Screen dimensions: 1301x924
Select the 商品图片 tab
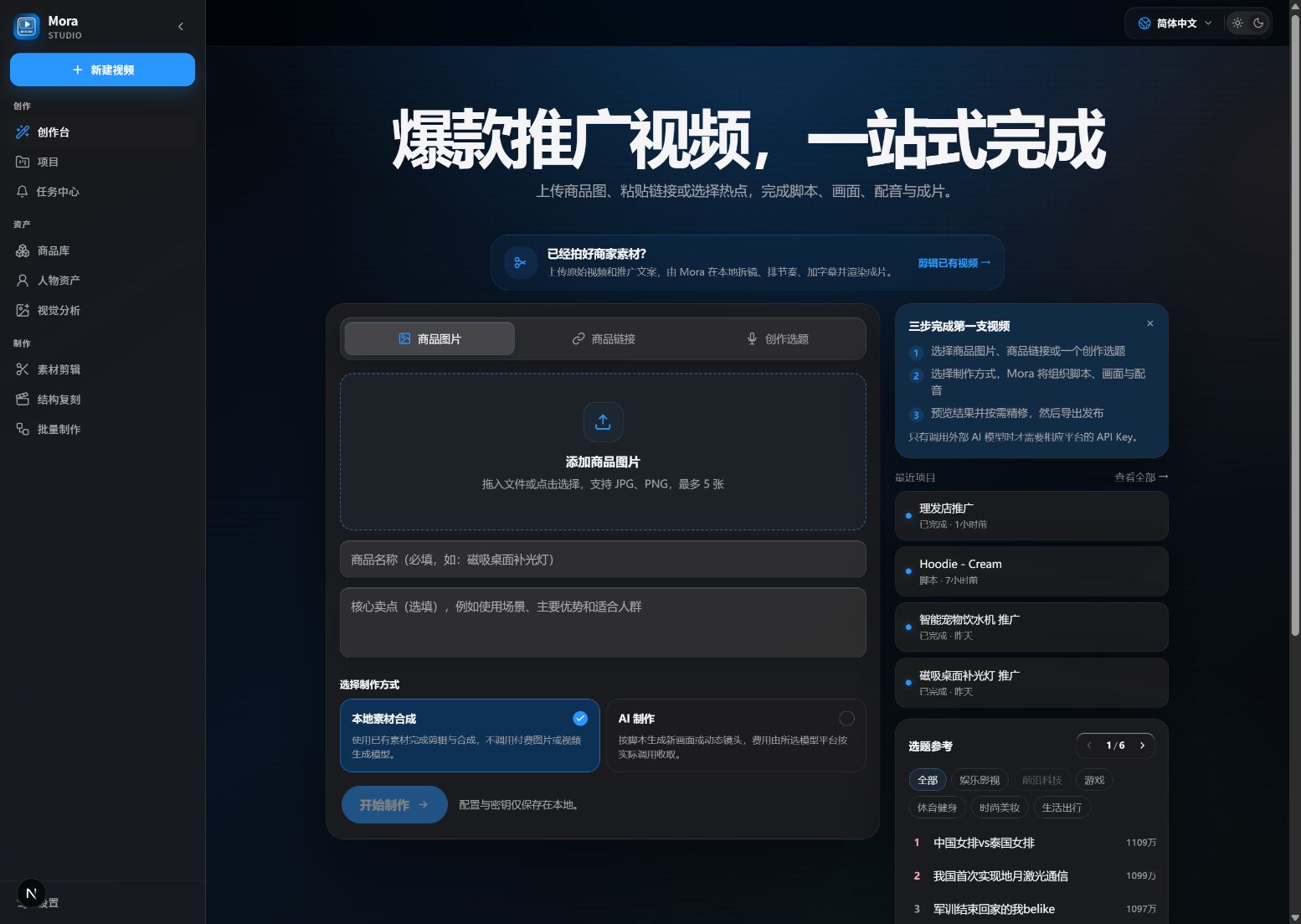click(429, 338)
